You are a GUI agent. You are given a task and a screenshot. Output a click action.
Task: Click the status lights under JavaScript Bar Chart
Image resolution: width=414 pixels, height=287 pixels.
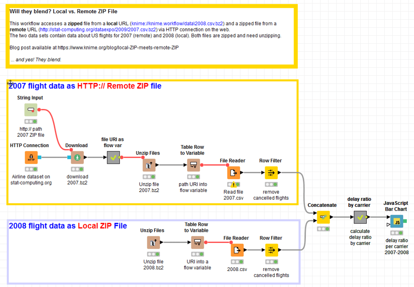click(x=397, y=233)
